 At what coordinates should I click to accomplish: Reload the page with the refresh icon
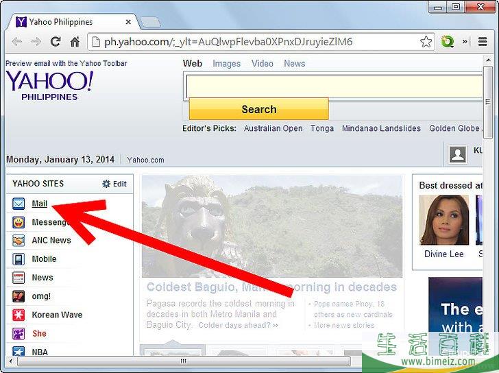click(56, 42)
